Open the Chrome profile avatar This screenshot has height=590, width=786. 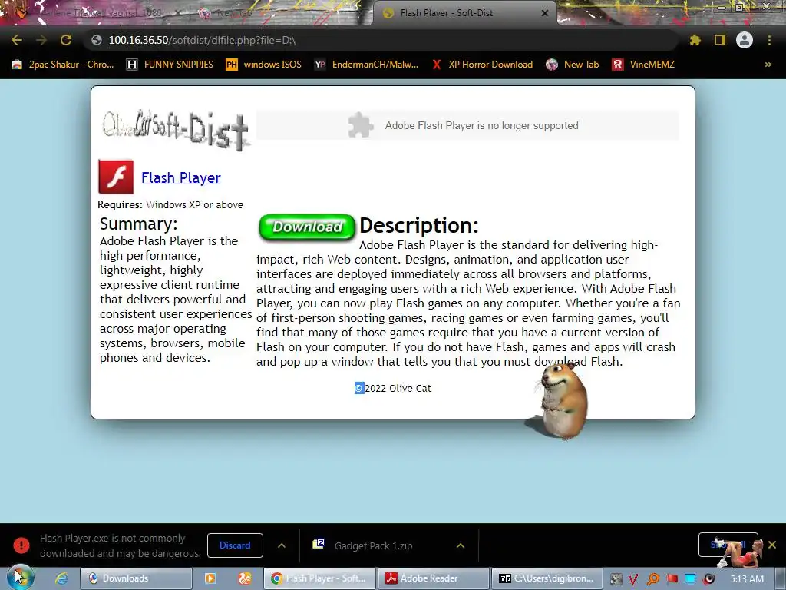(x=745, y=40)
